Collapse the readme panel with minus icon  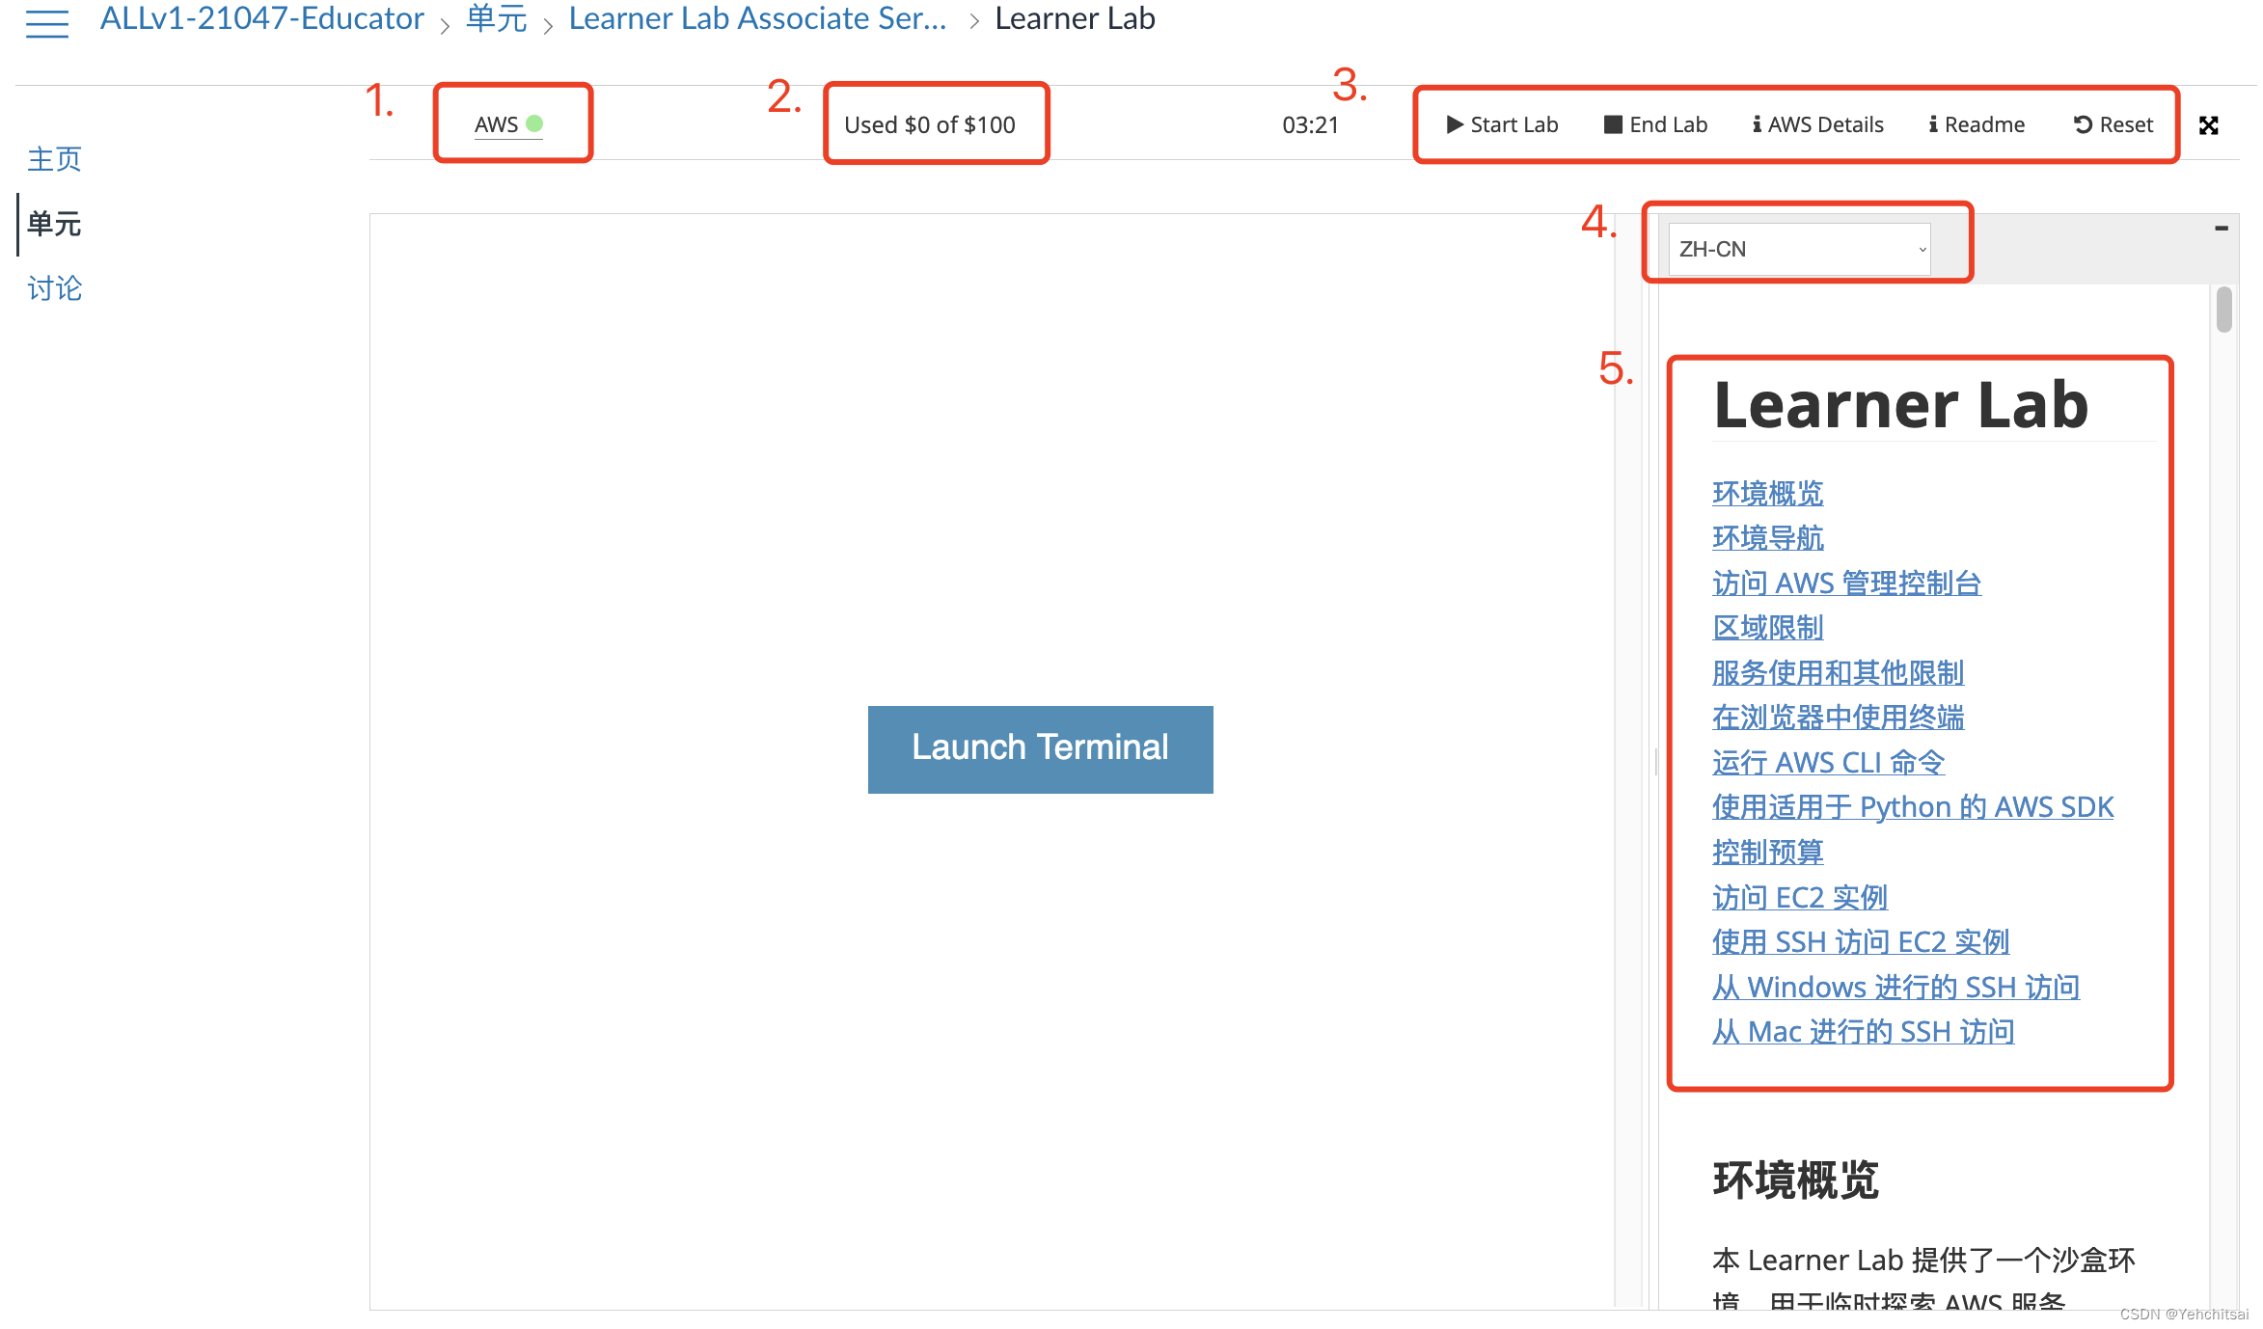2222,229
